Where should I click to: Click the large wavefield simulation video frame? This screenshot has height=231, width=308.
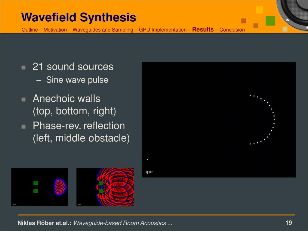(219, 120)
